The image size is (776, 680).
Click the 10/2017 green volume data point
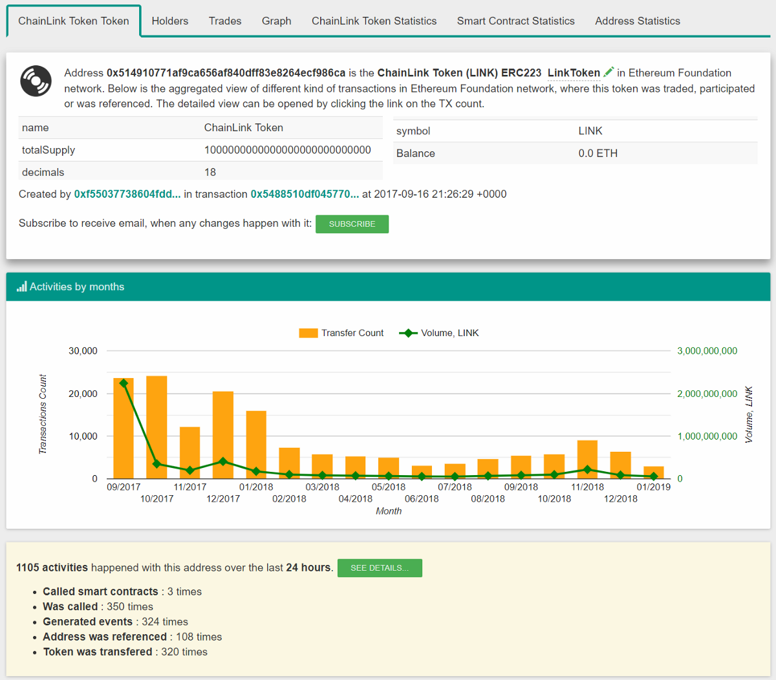coord(156,463)
